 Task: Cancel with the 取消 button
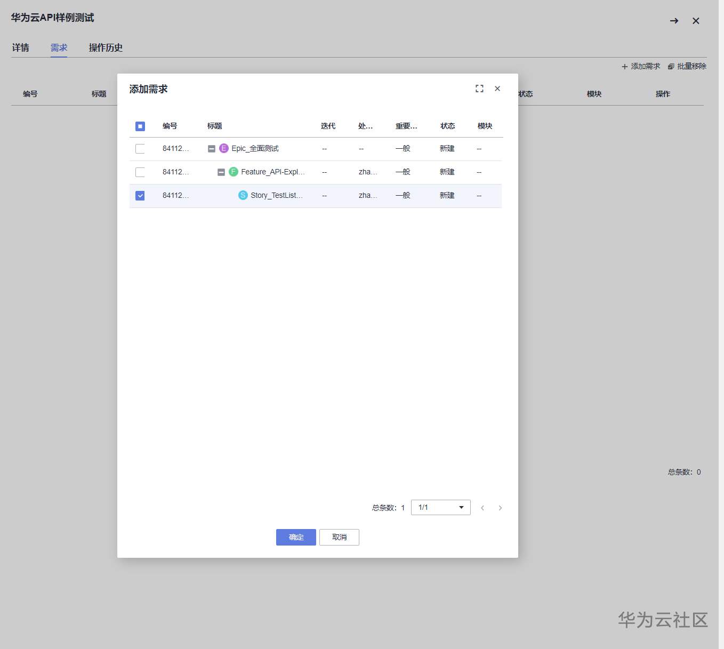pos(339,537)
